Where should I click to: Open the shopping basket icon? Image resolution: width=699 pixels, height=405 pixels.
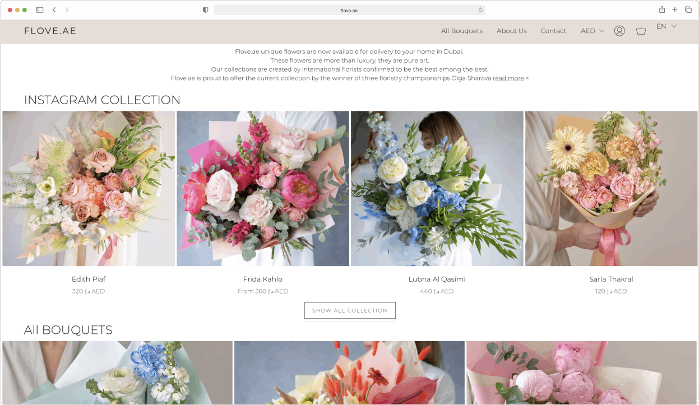(641, 31)
